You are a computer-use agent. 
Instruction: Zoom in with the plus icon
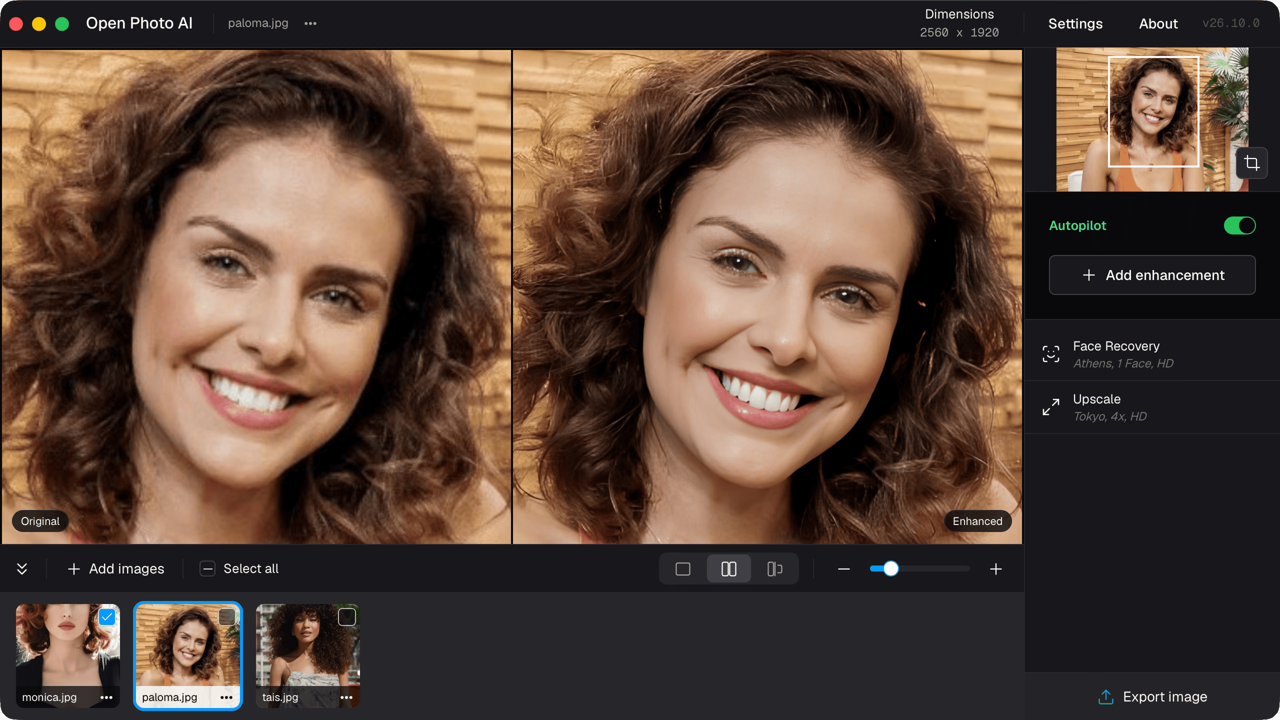(x=996, y=569)
